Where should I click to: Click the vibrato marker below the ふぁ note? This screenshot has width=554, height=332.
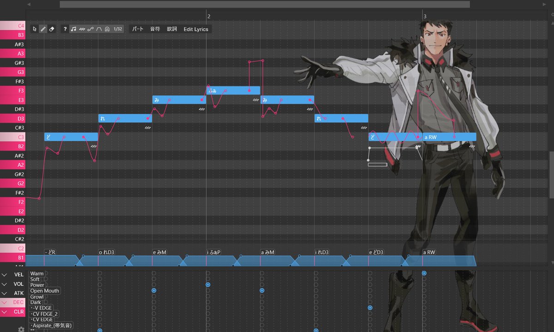point(256,100)
